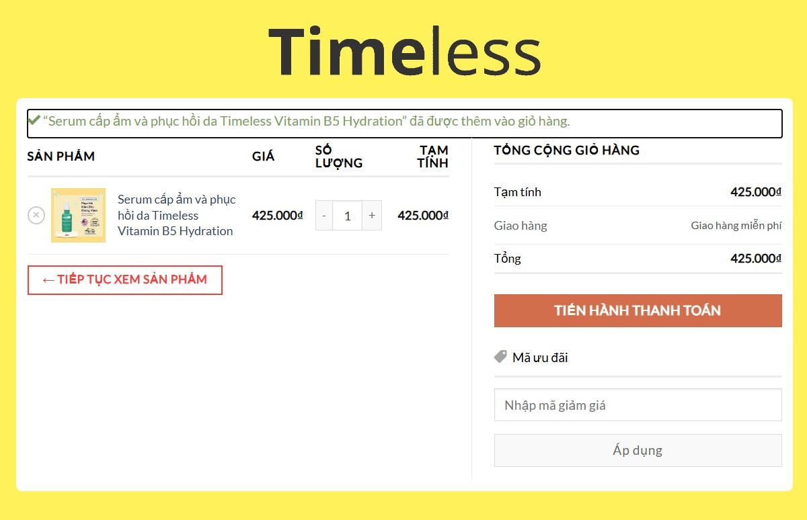
Task: Go back via TIẾP TỤC XEM SẢN PHẨM
Action: (x=124, y=279)
